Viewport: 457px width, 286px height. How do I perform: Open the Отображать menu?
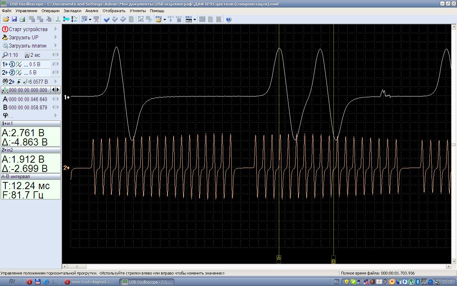pos(114,11)
